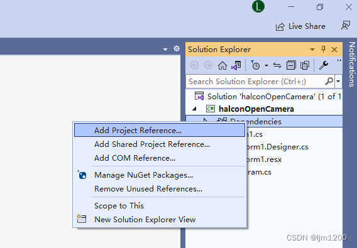Select Form1.resx file
This screenshot has width=357, height=248.
point(264,159)
